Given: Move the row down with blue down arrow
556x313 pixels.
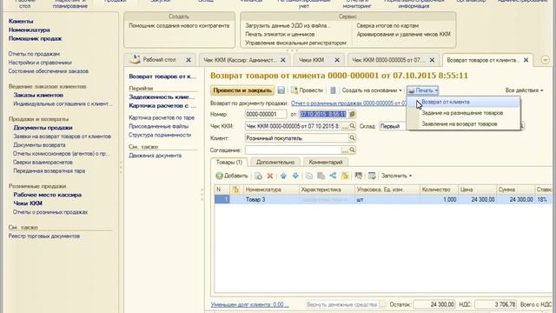Looking at the screenshot, I should tap(295, 176).
